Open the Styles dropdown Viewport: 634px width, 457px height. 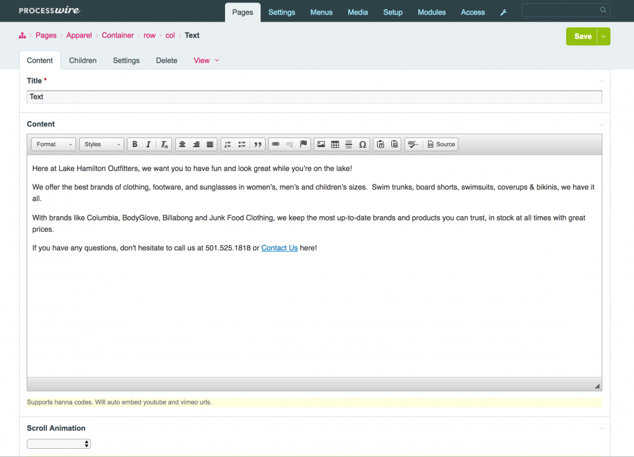coord(101,144)
